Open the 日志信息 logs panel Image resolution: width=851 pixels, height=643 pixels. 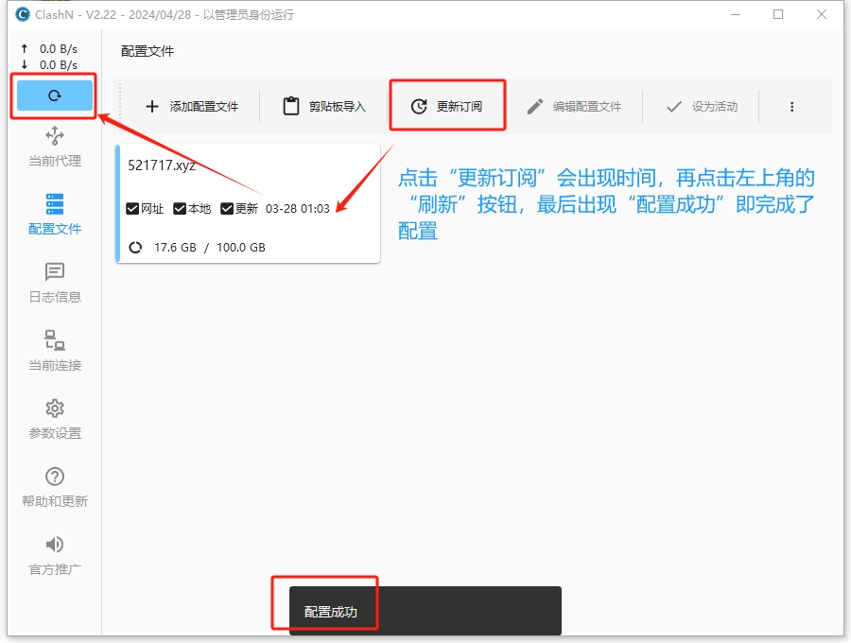[x=54, y=282]
